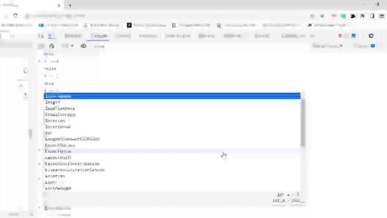Switch to the Performance tab

coord(178,36)
